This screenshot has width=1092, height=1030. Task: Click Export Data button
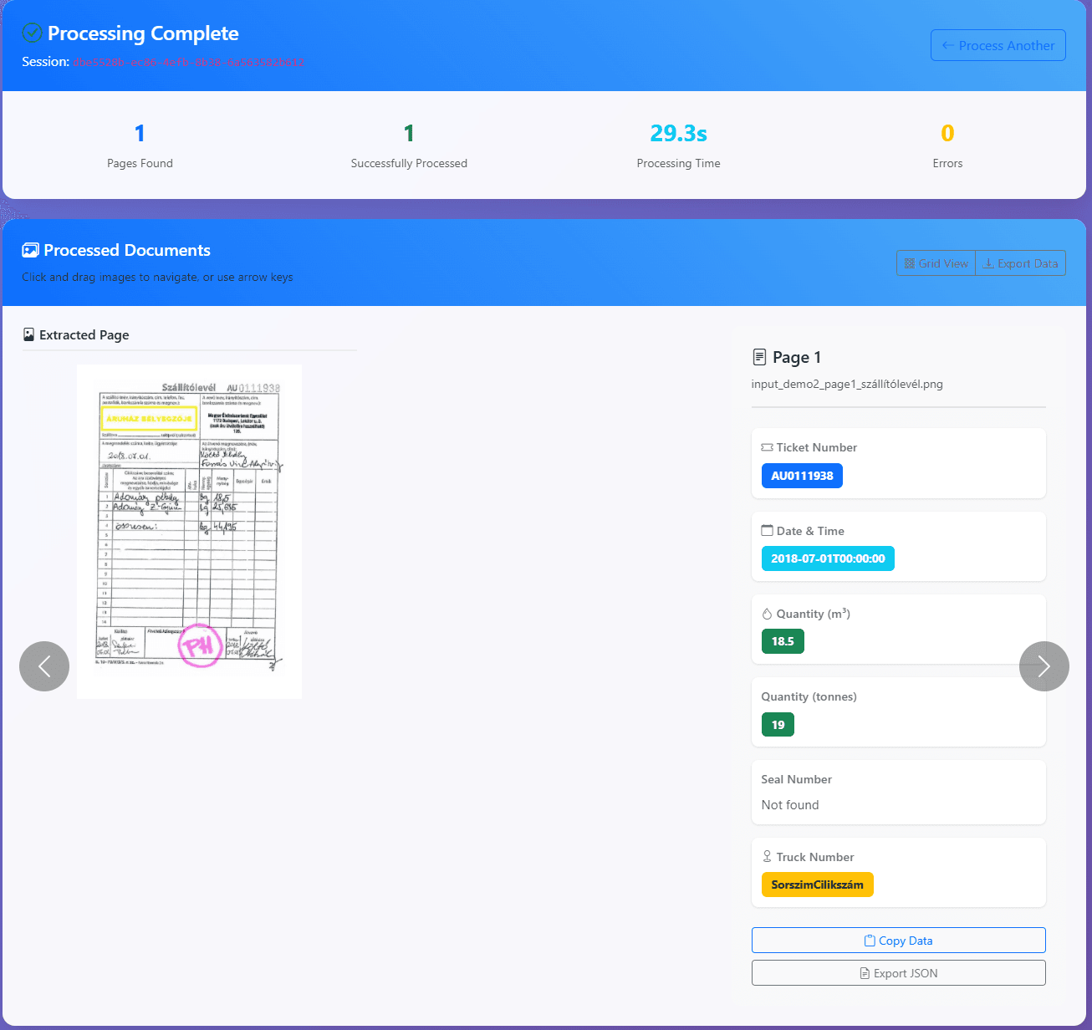click(x=1020, y=263)
